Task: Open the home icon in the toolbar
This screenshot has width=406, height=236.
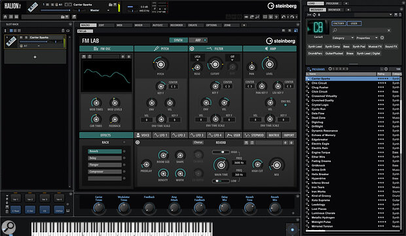Action: pos(5,17)
